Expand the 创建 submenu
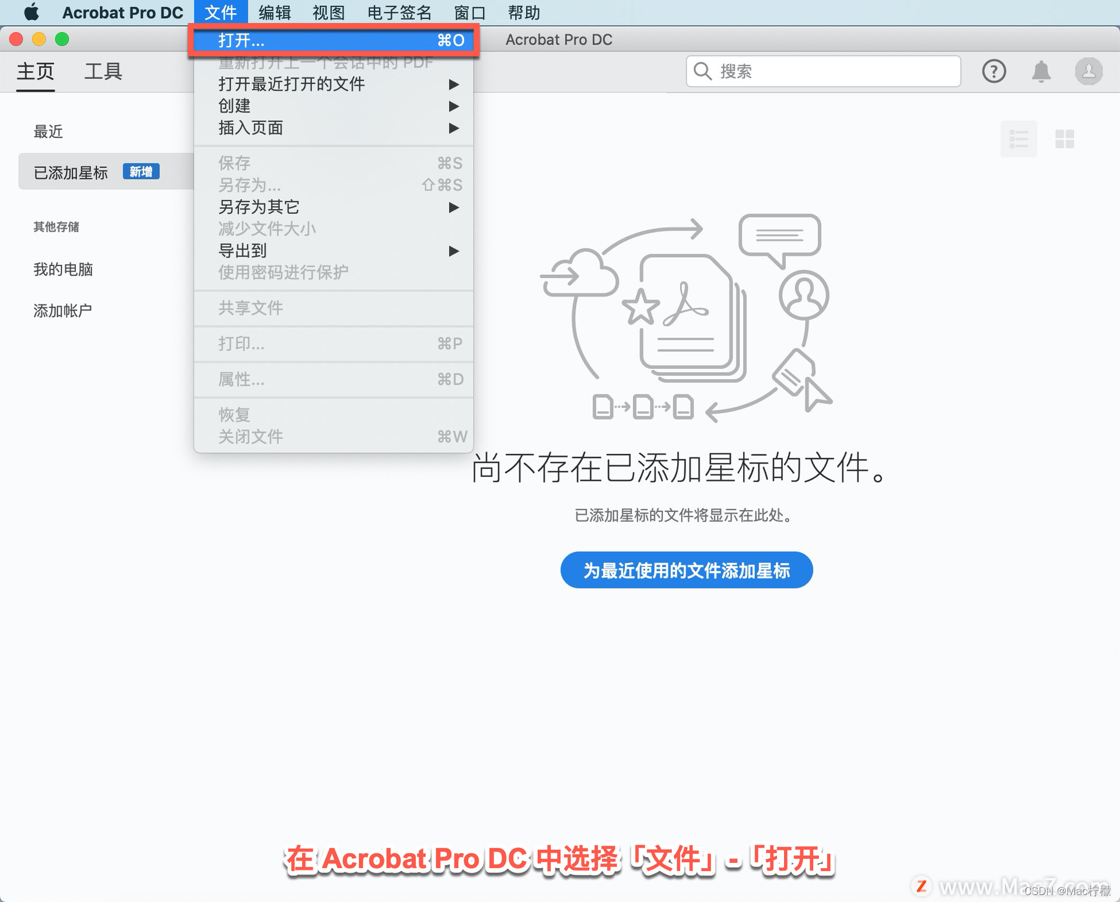Screen dimensions: 1120x902 coord(334,106)
